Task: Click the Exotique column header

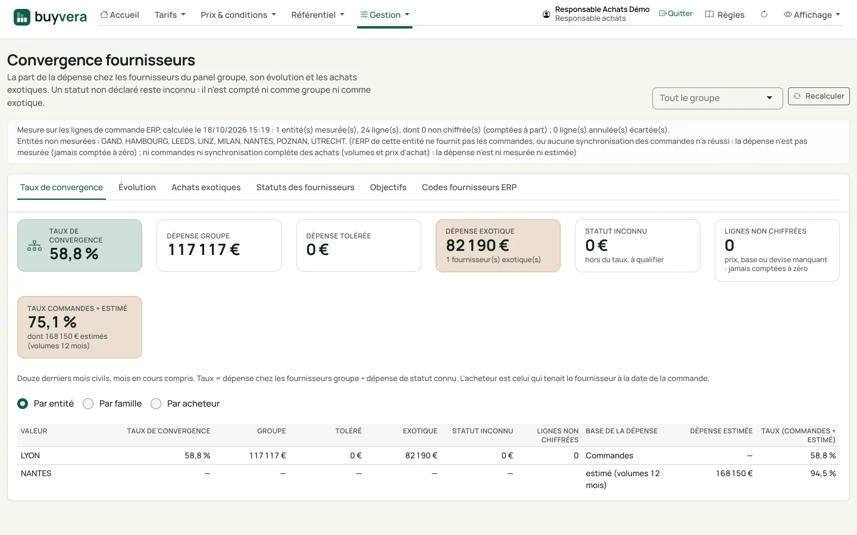Action: [420, 431]
